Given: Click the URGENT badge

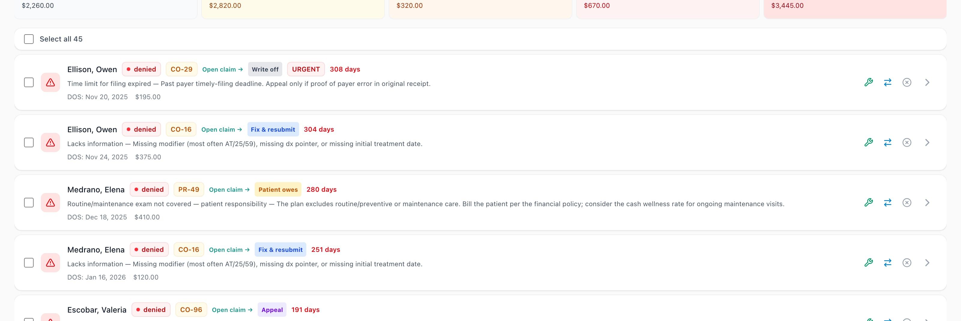Looking at the screenshot, I should tap(306, 69).
